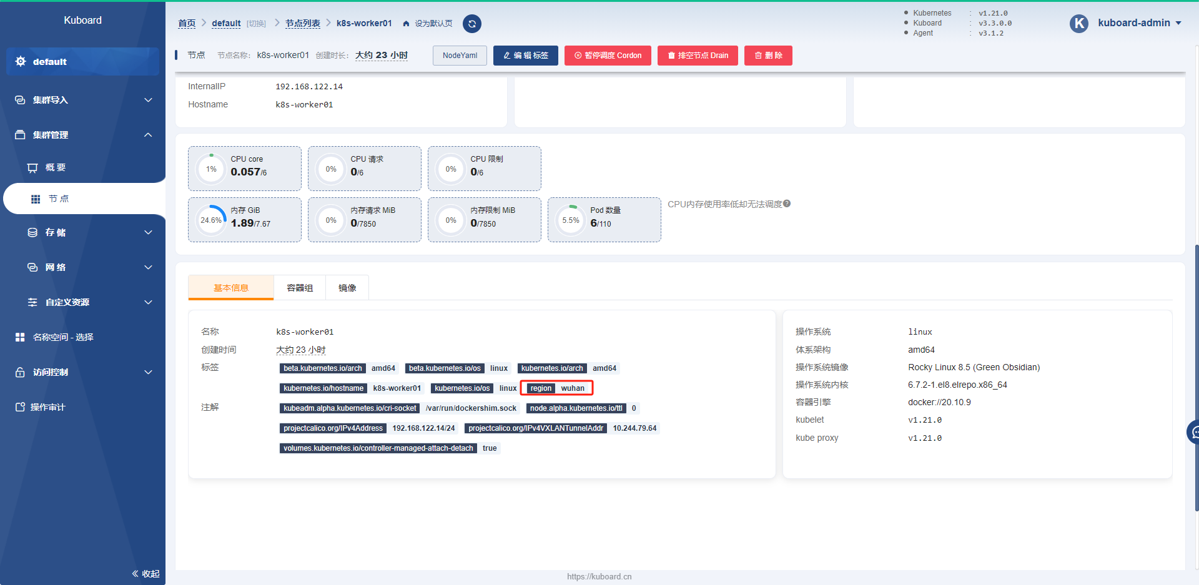The width and height of the screenshot is (1199, 585).
Task: Switch to the 容器组 tab
Action: [x=300, y=288]
